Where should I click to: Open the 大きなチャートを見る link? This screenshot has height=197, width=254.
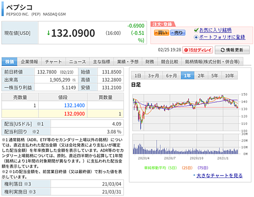[219, 176]
